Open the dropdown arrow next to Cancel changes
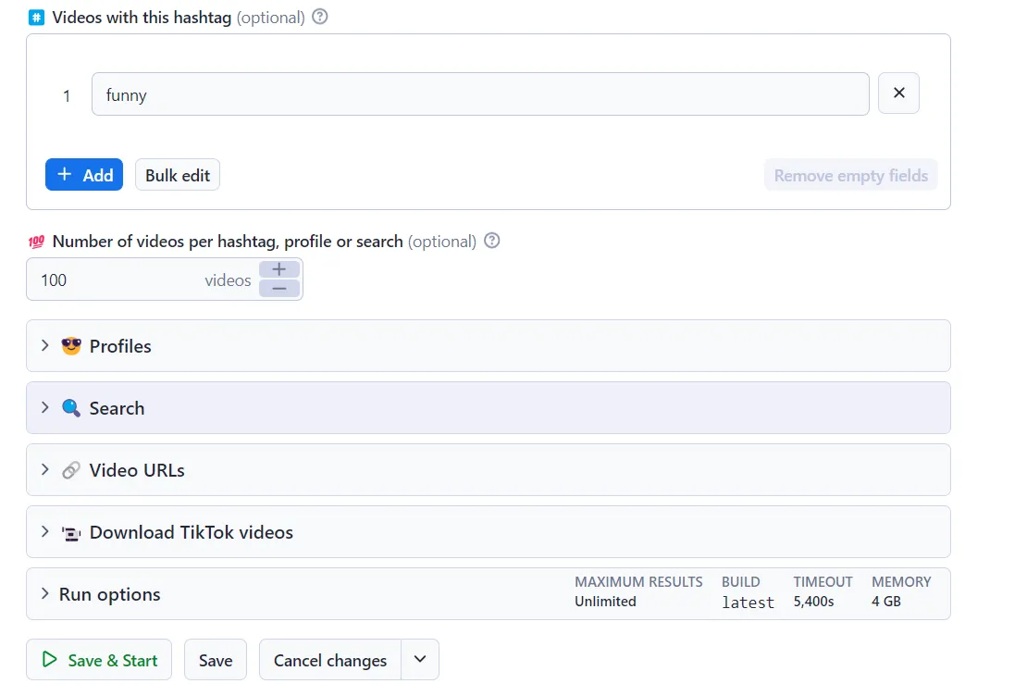The height and width of the screenshot is (696, 1027). click(419, 660)
